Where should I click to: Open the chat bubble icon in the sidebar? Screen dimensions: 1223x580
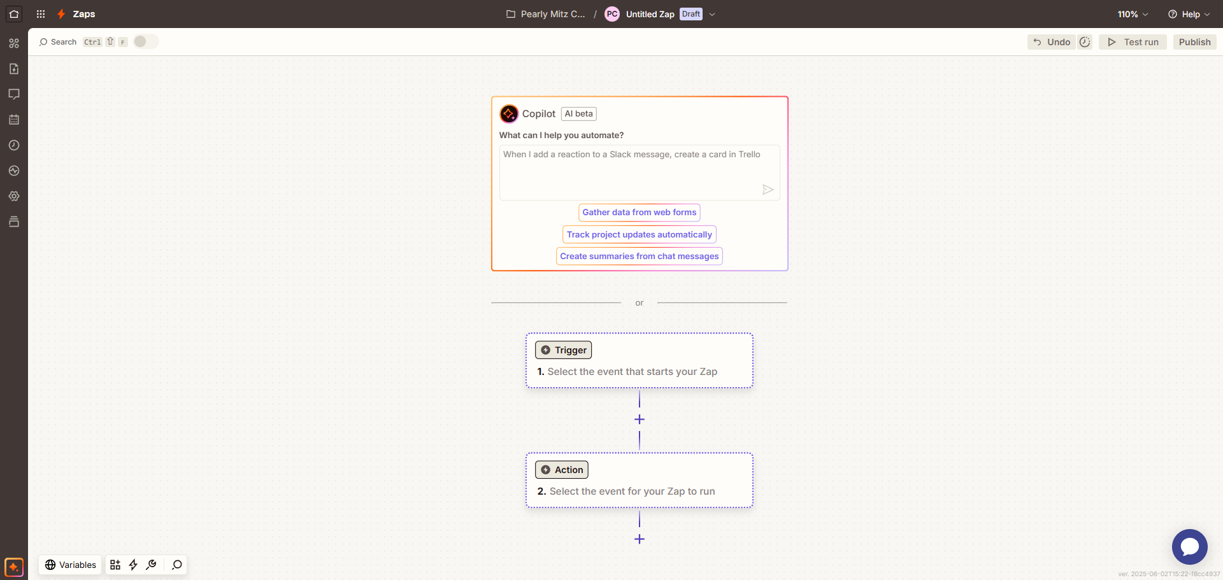(x=14, y=94)
